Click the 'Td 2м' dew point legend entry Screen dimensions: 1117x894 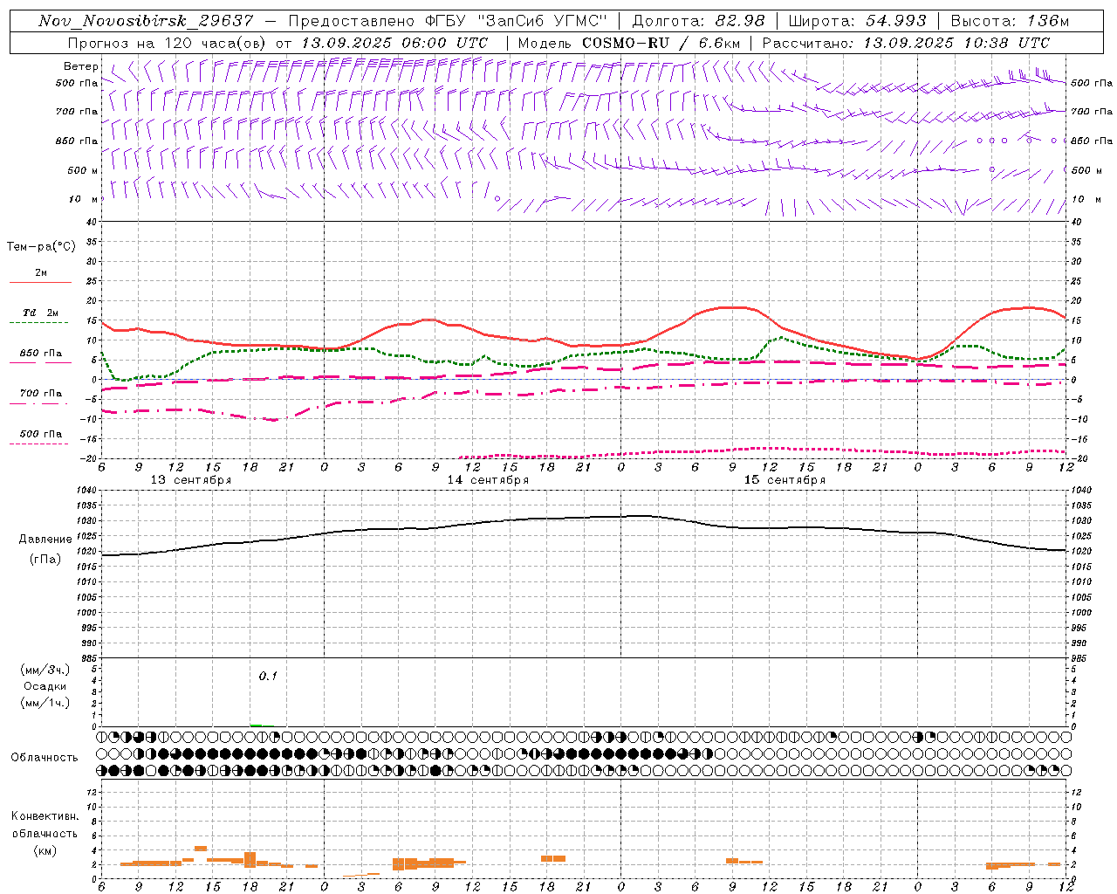point(41,313)
